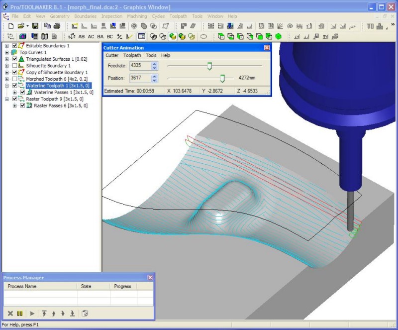Viewport: 398px width, 330px height.
Task: Click the BC toolbar button
Action: [x=109, y=36]
